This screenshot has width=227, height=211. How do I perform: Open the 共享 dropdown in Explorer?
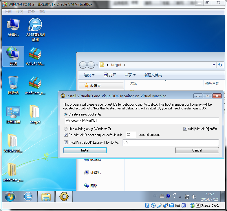(x=130, y=75)
